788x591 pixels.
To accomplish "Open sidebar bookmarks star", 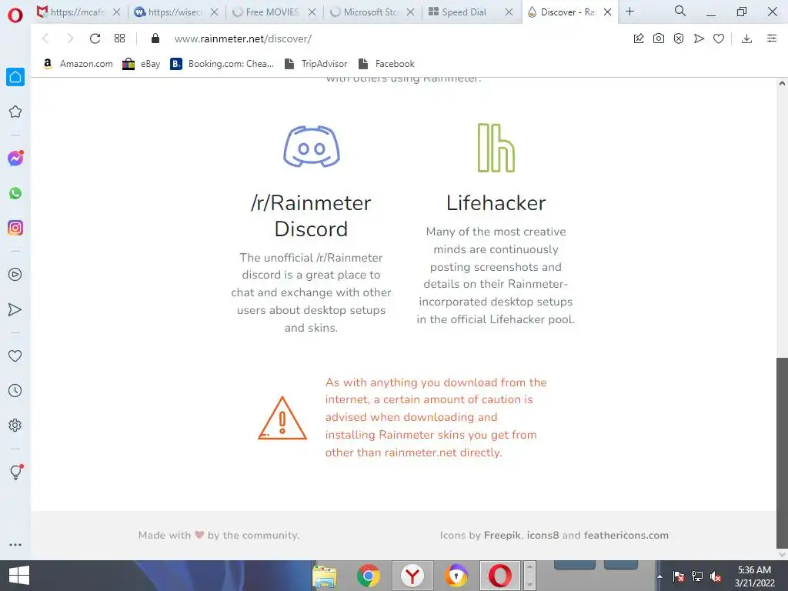I will pos(15,112).
